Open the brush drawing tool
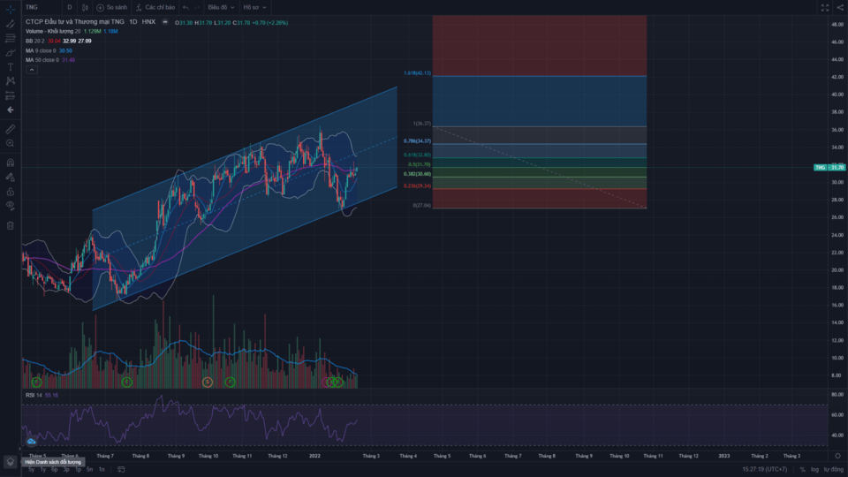This screenshot has height=477, width=848. coord(10,52)
